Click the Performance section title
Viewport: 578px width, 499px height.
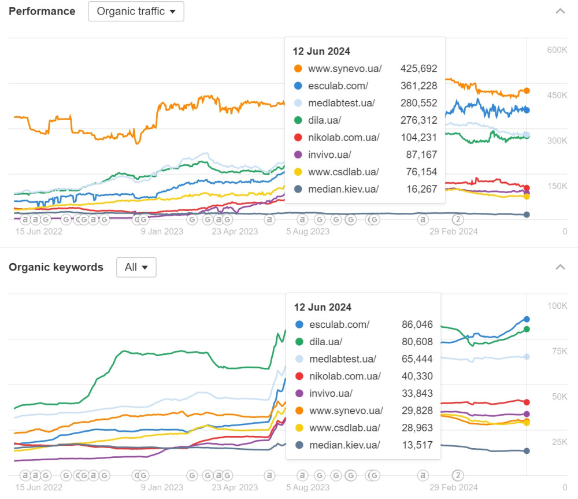click(x=42, y=12)
